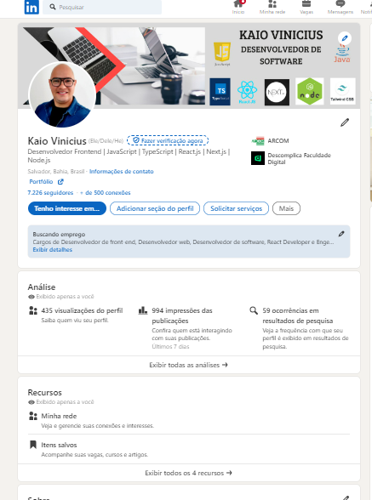This screenshot has width=372, height=500.
Task: Click the ARCOM company logo
Action: click(x=258, y=141)
